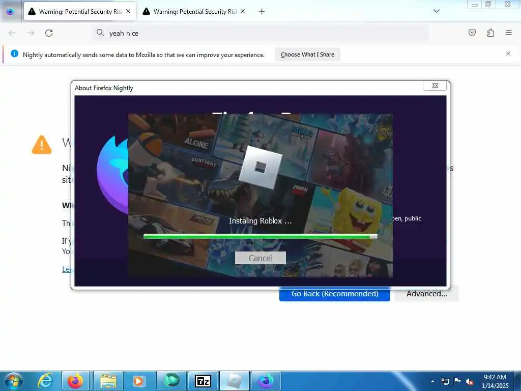This screenshot has width=521, height=391.
Task: Click the muted volume tray icon
Action: [x=470, y=381]
